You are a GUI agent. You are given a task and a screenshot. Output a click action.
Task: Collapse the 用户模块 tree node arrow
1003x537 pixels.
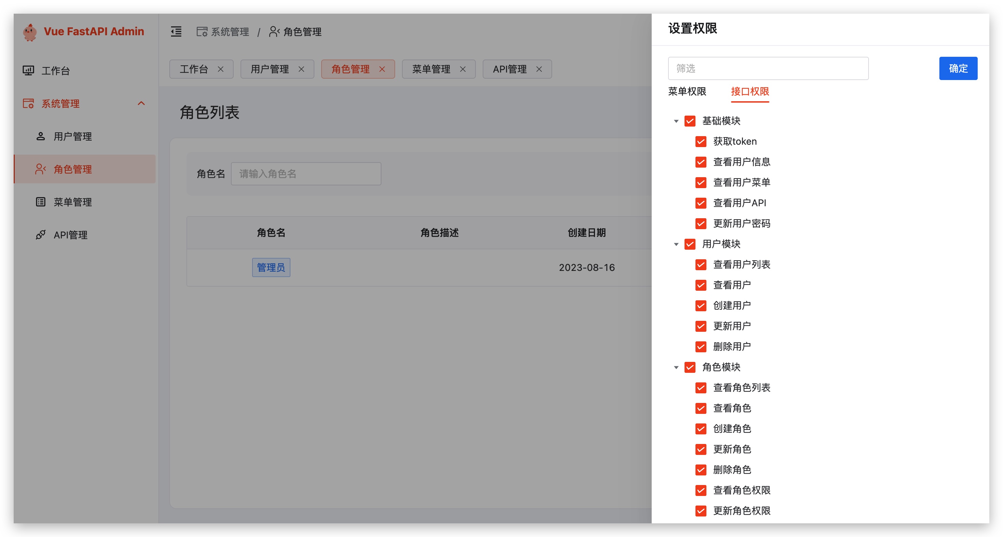click(x=676, y=244)
